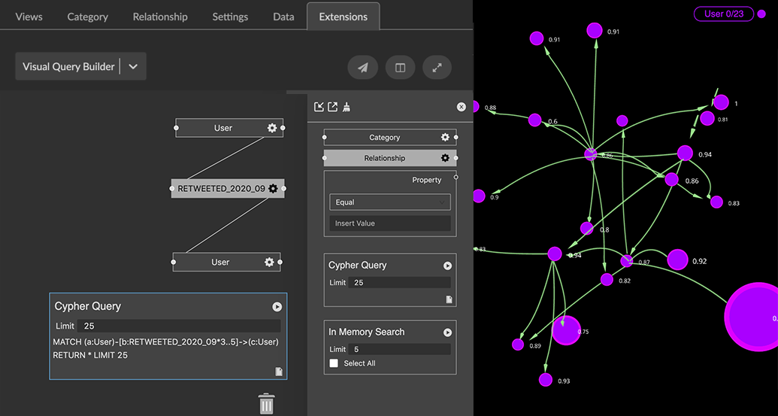The width and height of the screenshot is (778, 416).
Task: Click the trash can delete icon
Action: (x=266, y=403)
